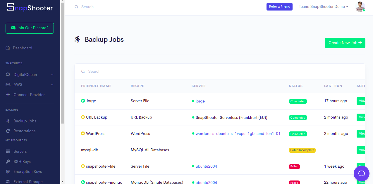This screenshot has height=184, width=373.
Task: Click the Failed badge in the snapshooter-file row
Action: coord(294,166)
